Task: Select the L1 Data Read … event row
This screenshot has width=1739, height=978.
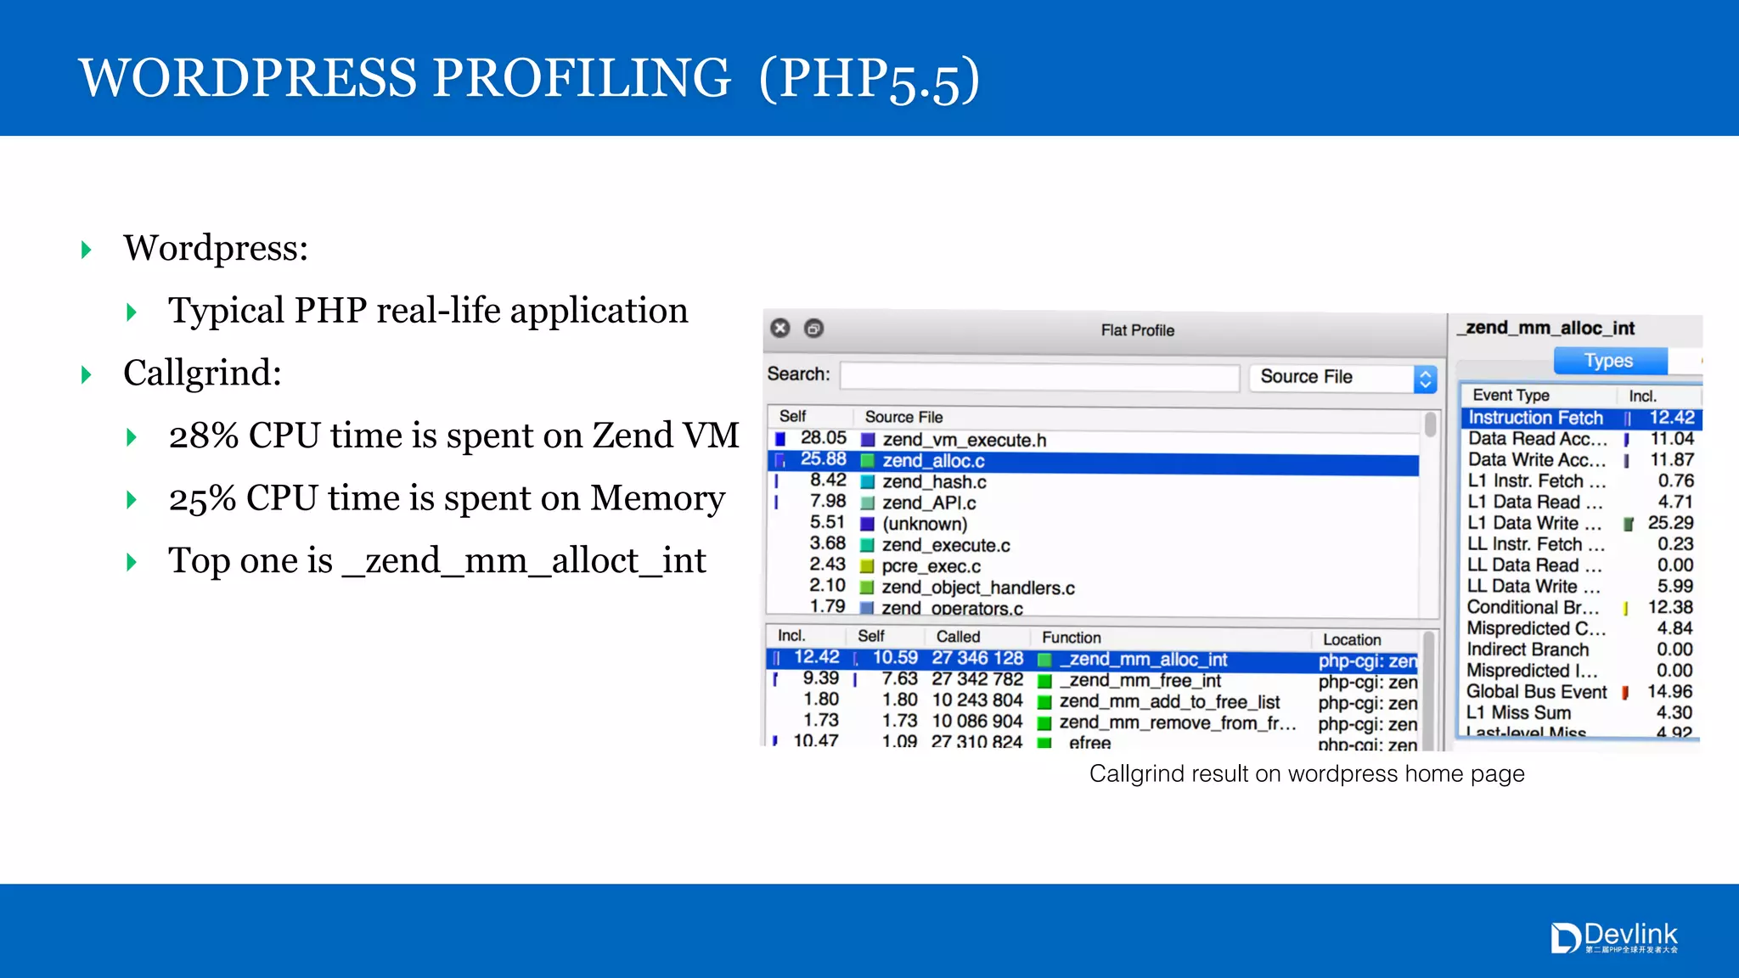Action: [1582, 502]
